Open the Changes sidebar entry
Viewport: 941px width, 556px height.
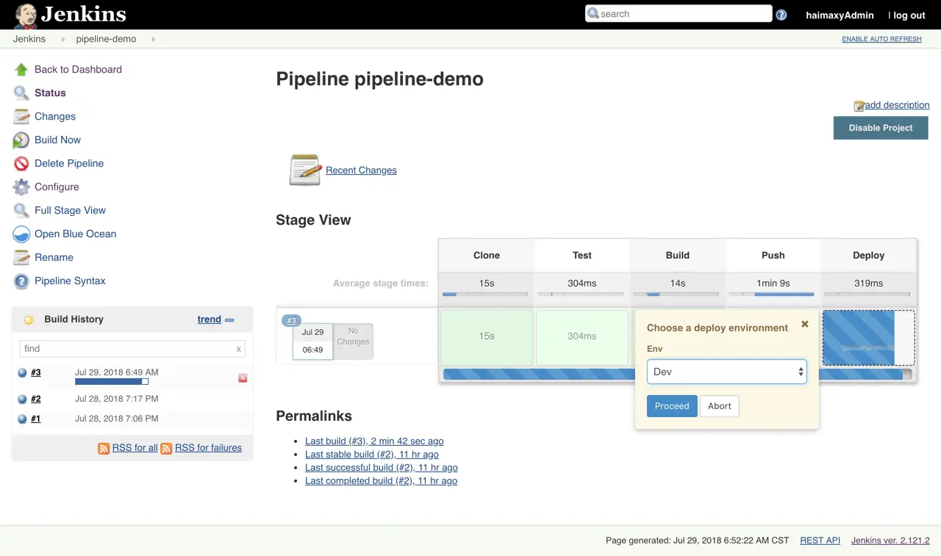(x=54, y=116)
